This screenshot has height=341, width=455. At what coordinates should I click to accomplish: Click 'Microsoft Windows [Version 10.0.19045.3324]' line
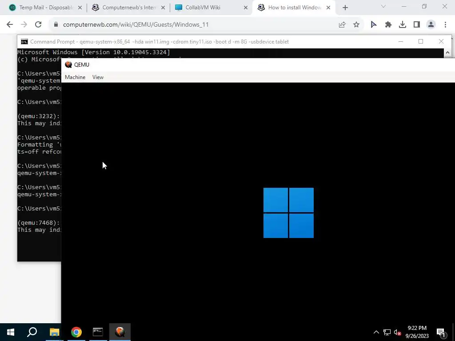pyautogui.click(x=94, y=52)
